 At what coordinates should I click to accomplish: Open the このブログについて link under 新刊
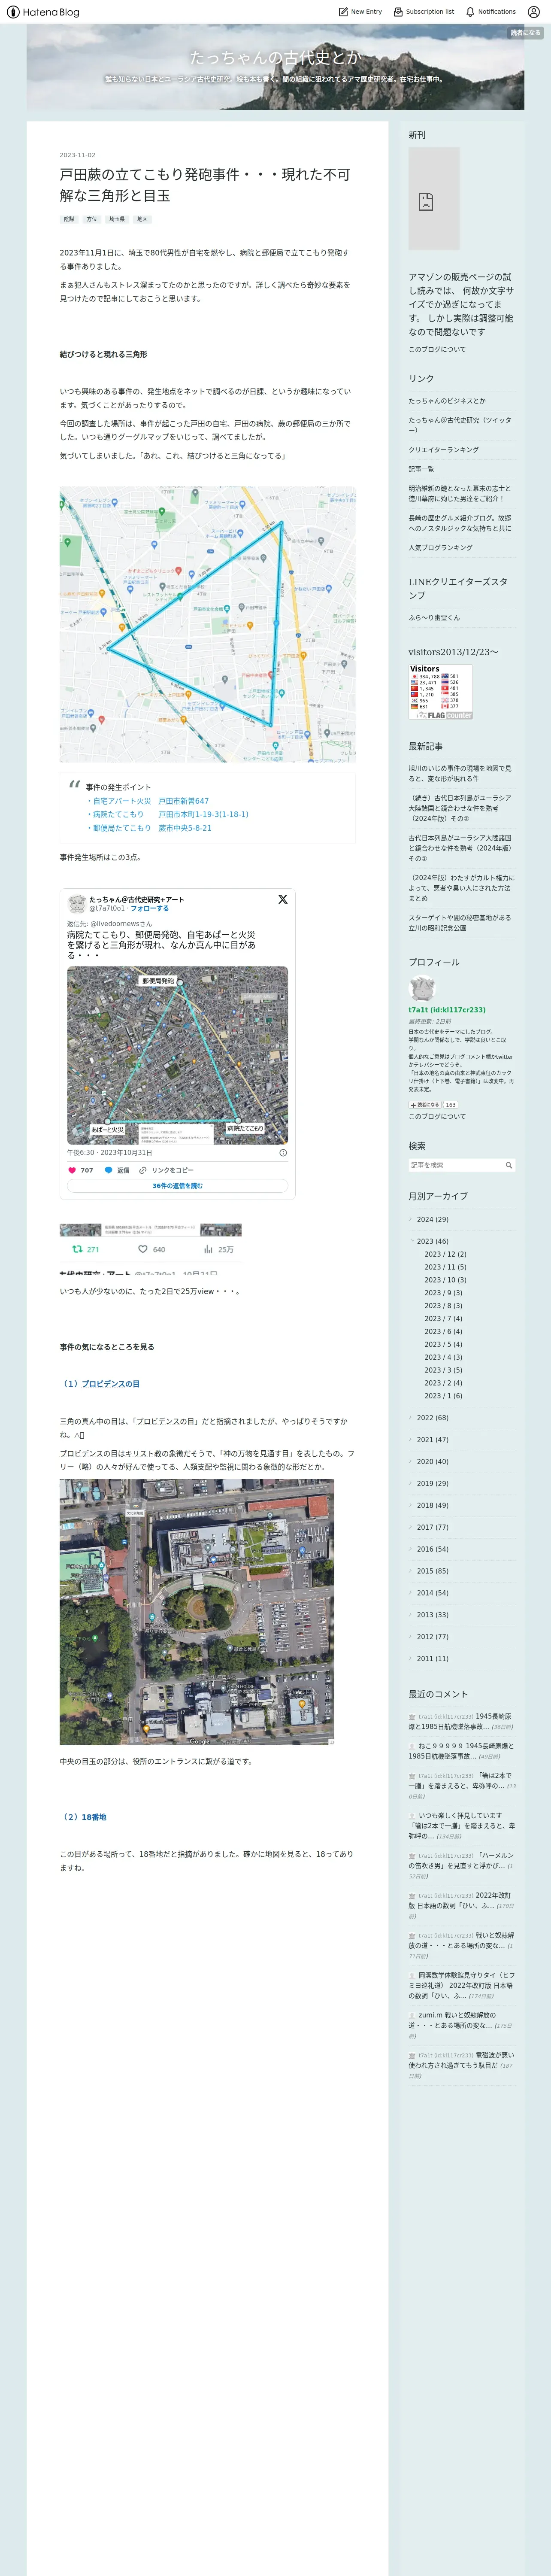[437, 349]
